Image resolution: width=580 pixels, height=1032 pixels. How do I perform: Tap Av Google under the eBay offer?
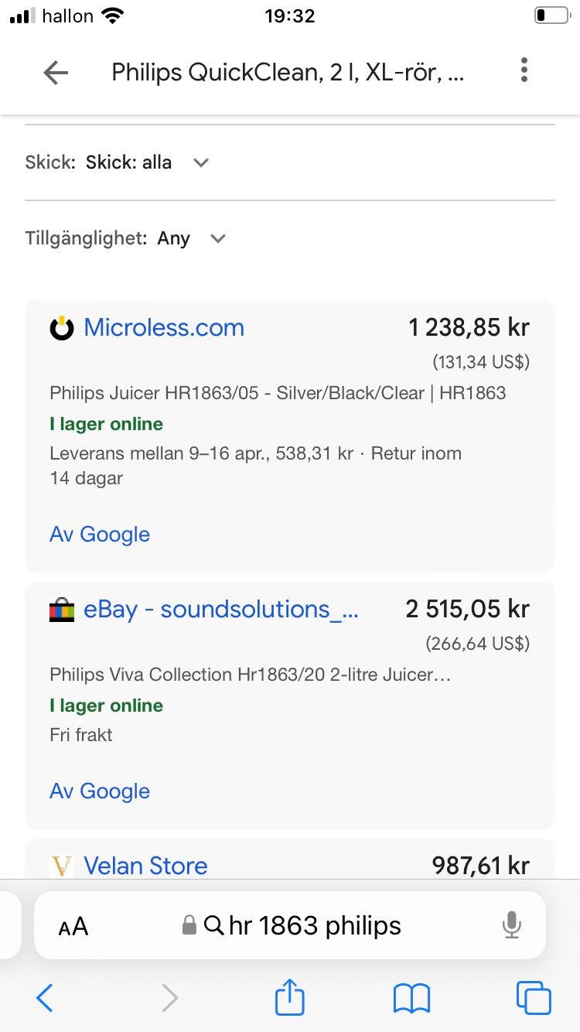point(100,791)
